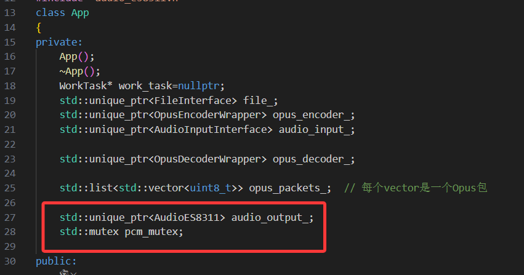524x275 pixels.
Task: Click 'std::unique_ptr' on line 23
Action: tap(103, 159)
